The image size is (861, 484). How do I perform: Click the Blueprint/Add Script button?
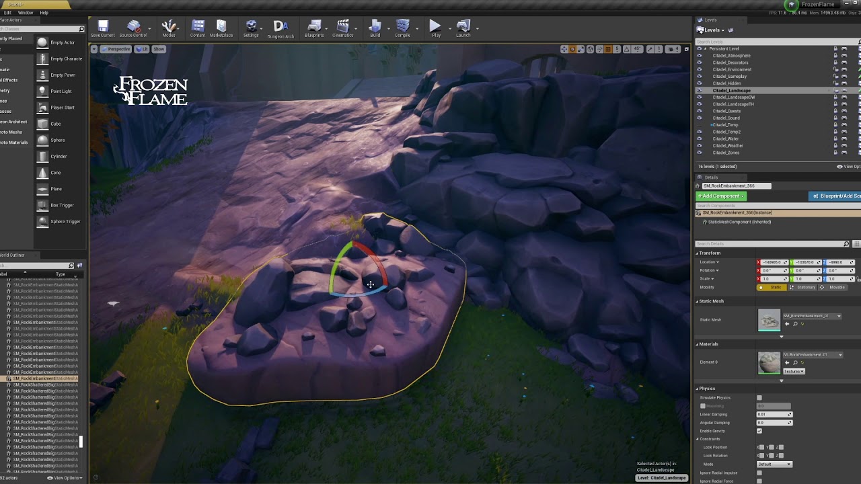click(x=835, y=196)
